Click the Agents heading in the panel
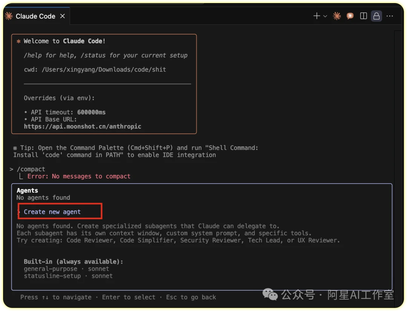This screenshot has width=407, height=311. coord(27,190)
